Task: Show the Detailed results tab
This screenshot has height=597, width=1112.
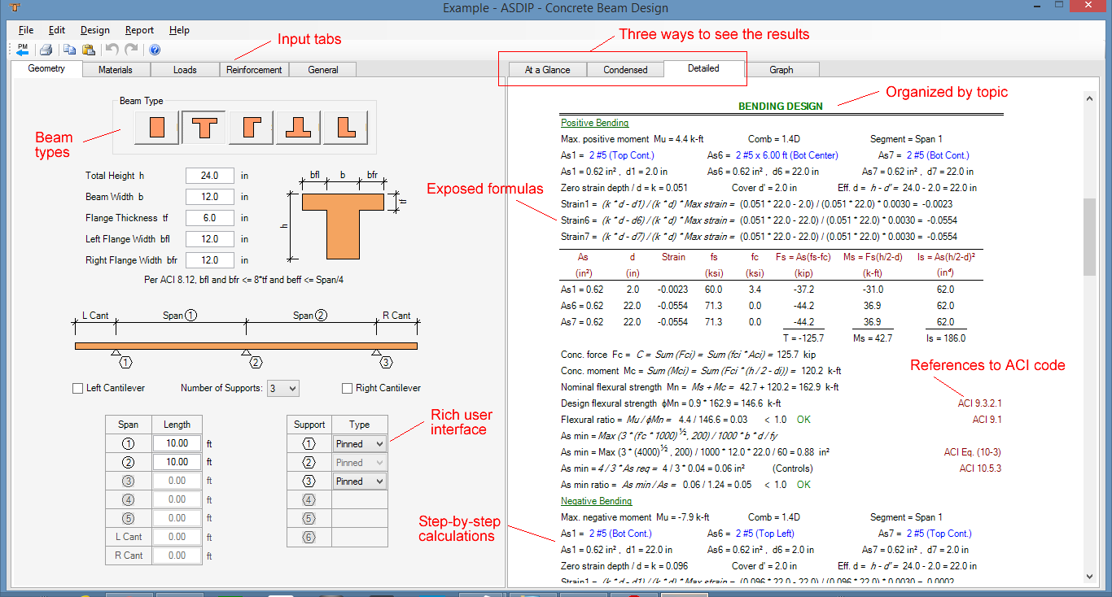Action: [703, 68]
